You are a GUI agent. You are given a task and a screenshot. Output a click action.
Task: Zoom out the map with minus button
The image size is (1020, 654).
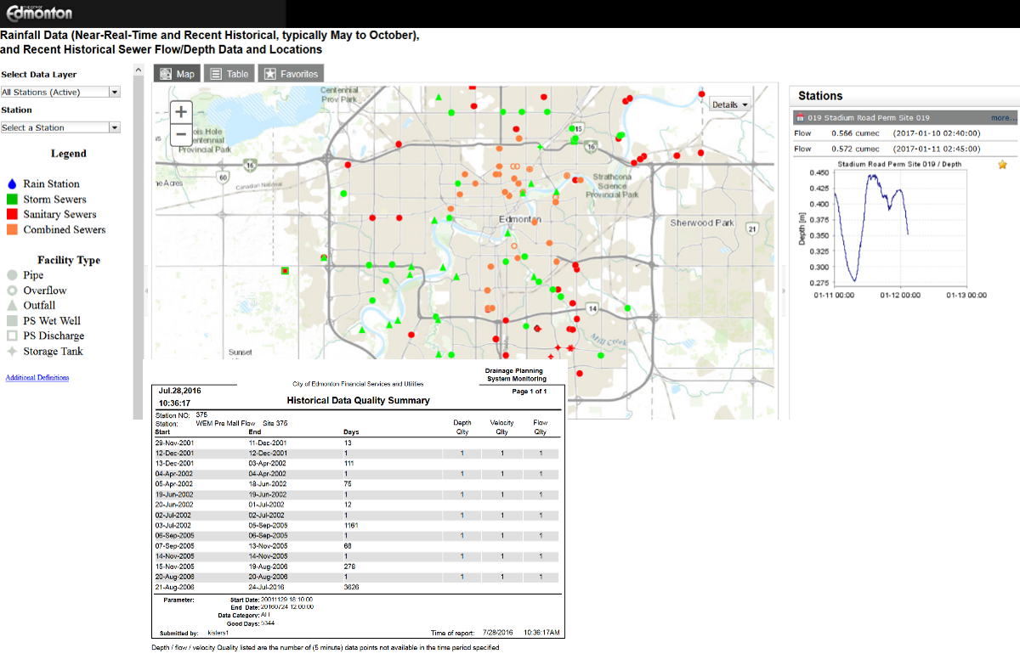pyautogui.click(x=181, y=134)
